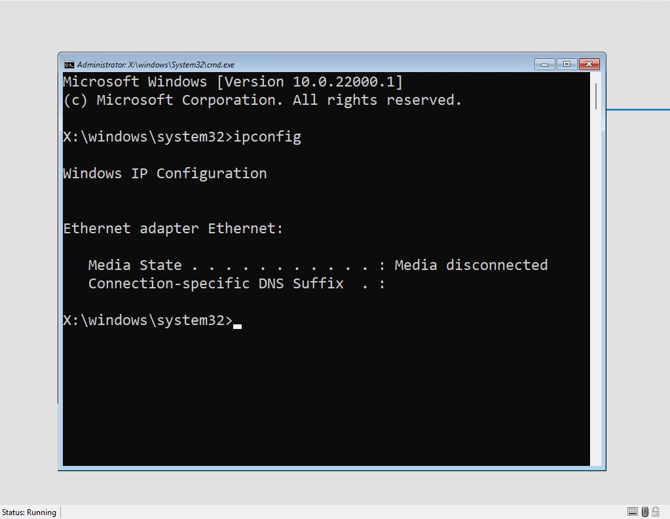Minimize the Administrator cmd.exe window
Screen dimensions: 670x519
tap(544, 64)
